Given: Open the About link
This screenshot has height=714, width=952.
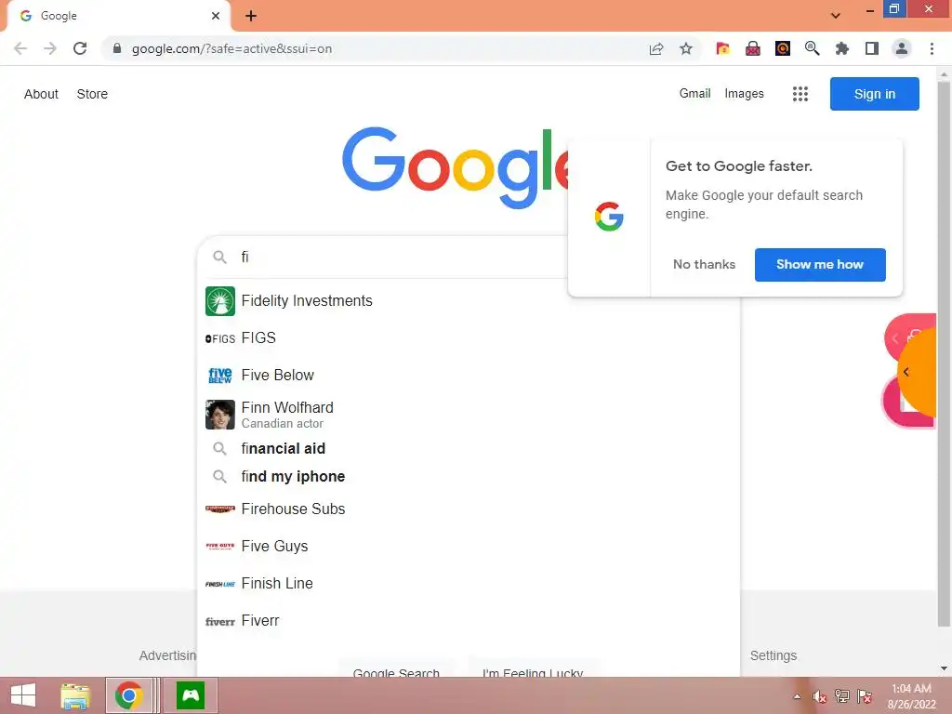Looking at the screenshot, I should click(41, 94).
